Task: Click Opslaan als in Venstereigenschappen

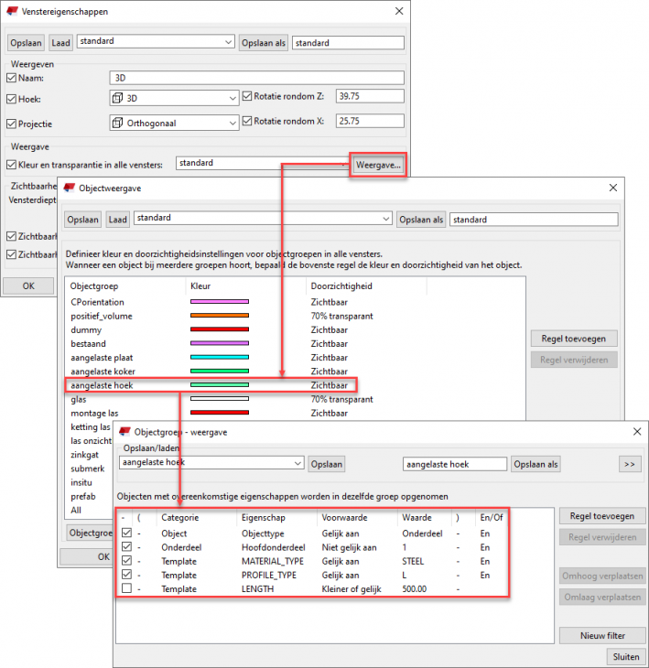Action: point(264,43)
